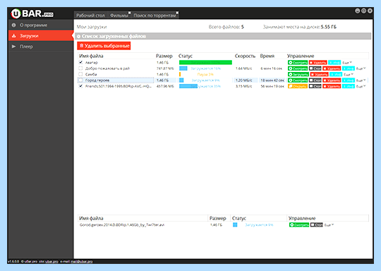
Task: Expand Ещё dropdown in Аватар row
Action: (x=347, y=63)
